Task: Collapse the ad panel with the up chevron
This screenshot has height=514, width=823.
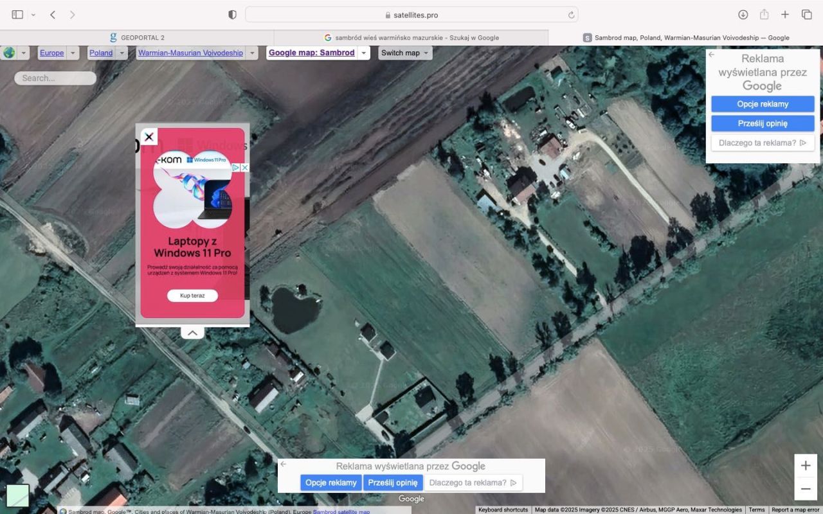Action: pos(192,332)
